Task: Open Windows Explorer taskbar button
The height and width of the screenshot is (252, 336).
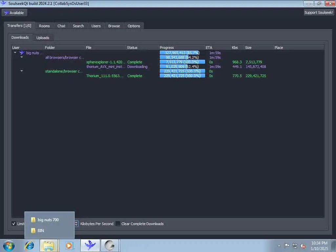Action: pos(49,245)
